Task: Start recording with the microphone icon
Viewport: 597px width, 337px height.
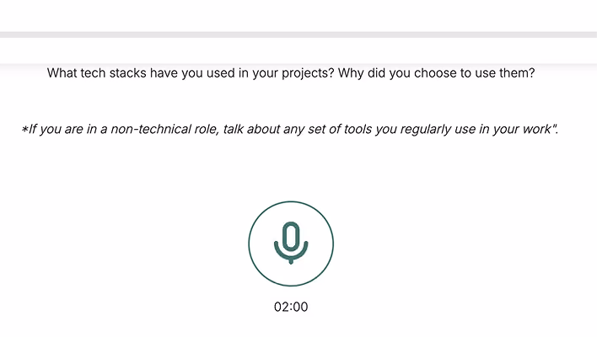Action: pyautogui.click(x=291, y=243)
